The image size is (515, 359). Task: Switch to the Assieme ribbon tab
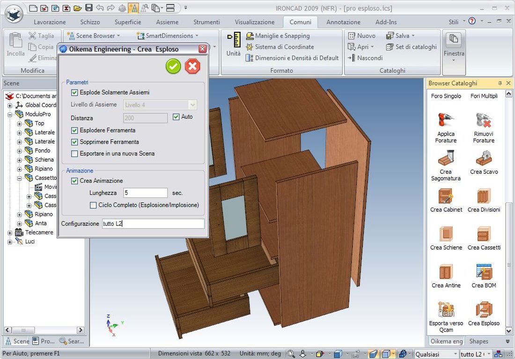pyautogui.click(x=167, y=22)
